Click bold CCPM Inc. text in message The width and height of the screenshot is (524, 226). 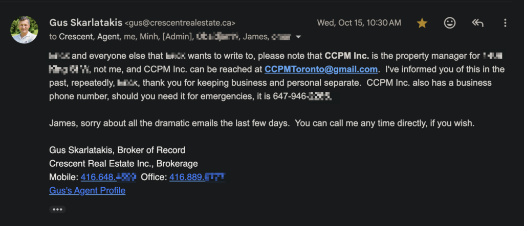[x=346, y=56]
